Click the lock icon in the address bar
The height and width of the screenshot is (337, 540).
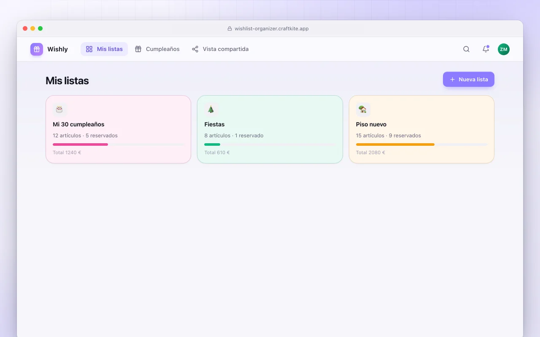229,29
